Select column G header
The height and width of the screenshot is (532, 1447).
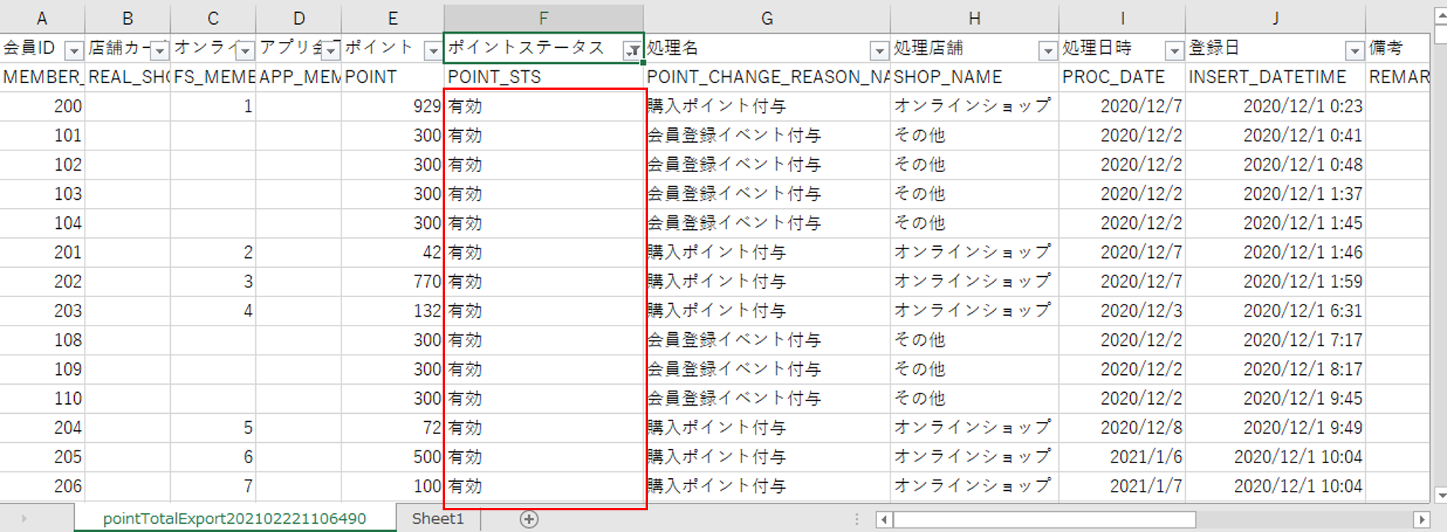pos(766,19)
